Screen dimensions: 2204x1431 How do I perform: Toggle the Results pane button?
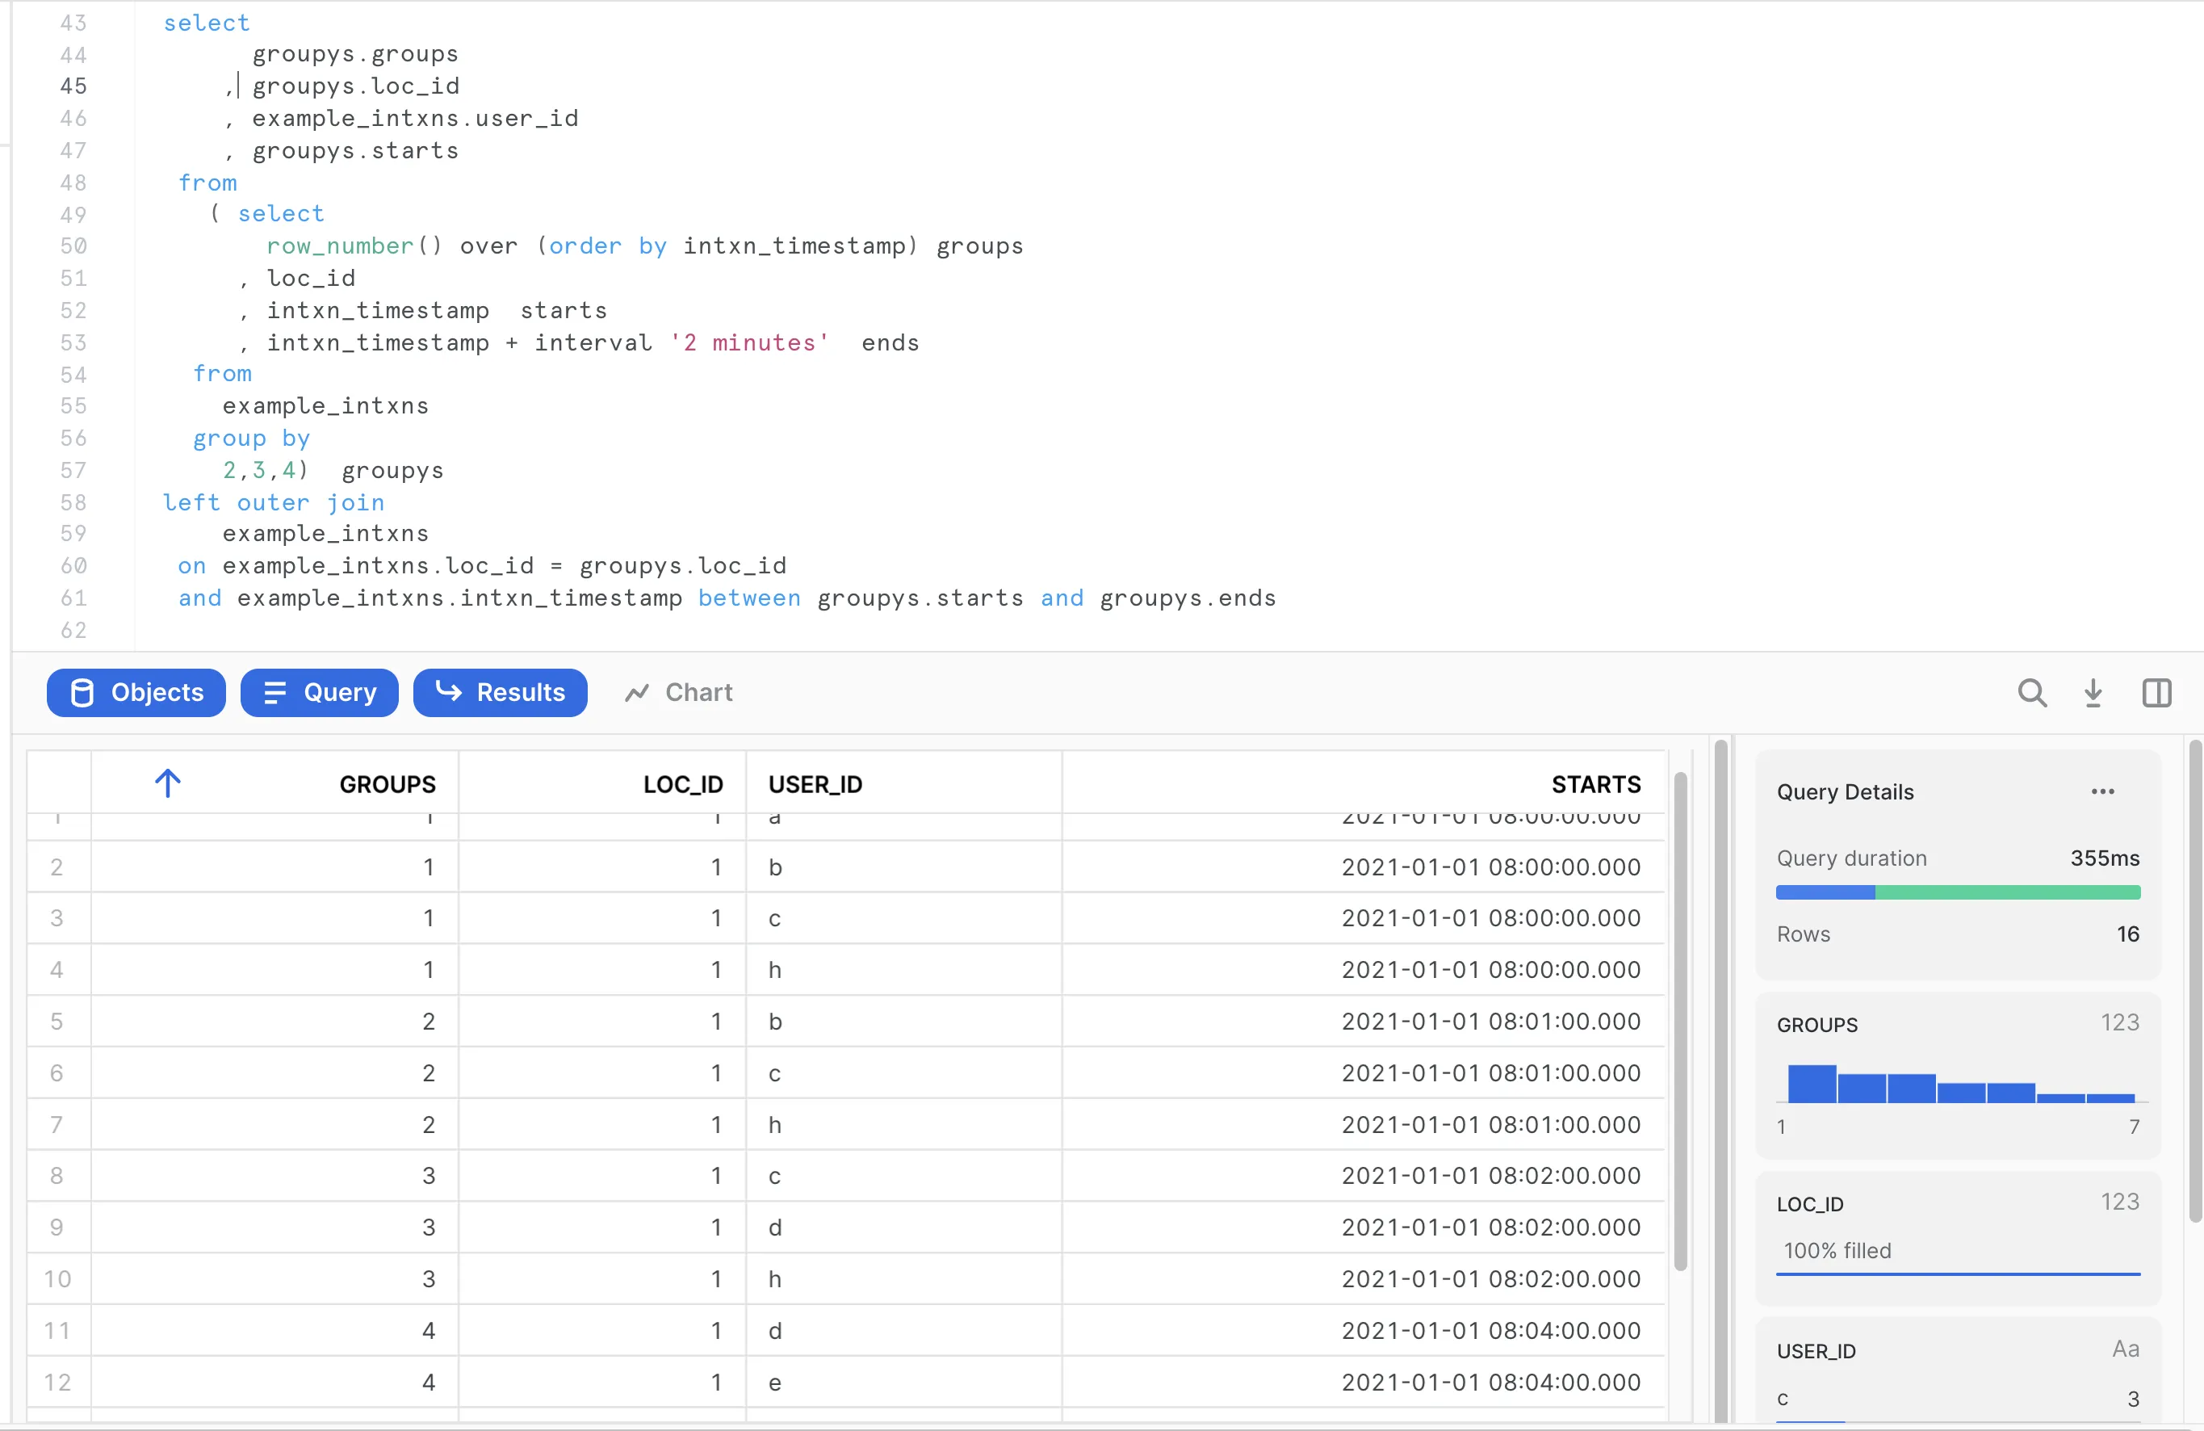click(500, 693)
